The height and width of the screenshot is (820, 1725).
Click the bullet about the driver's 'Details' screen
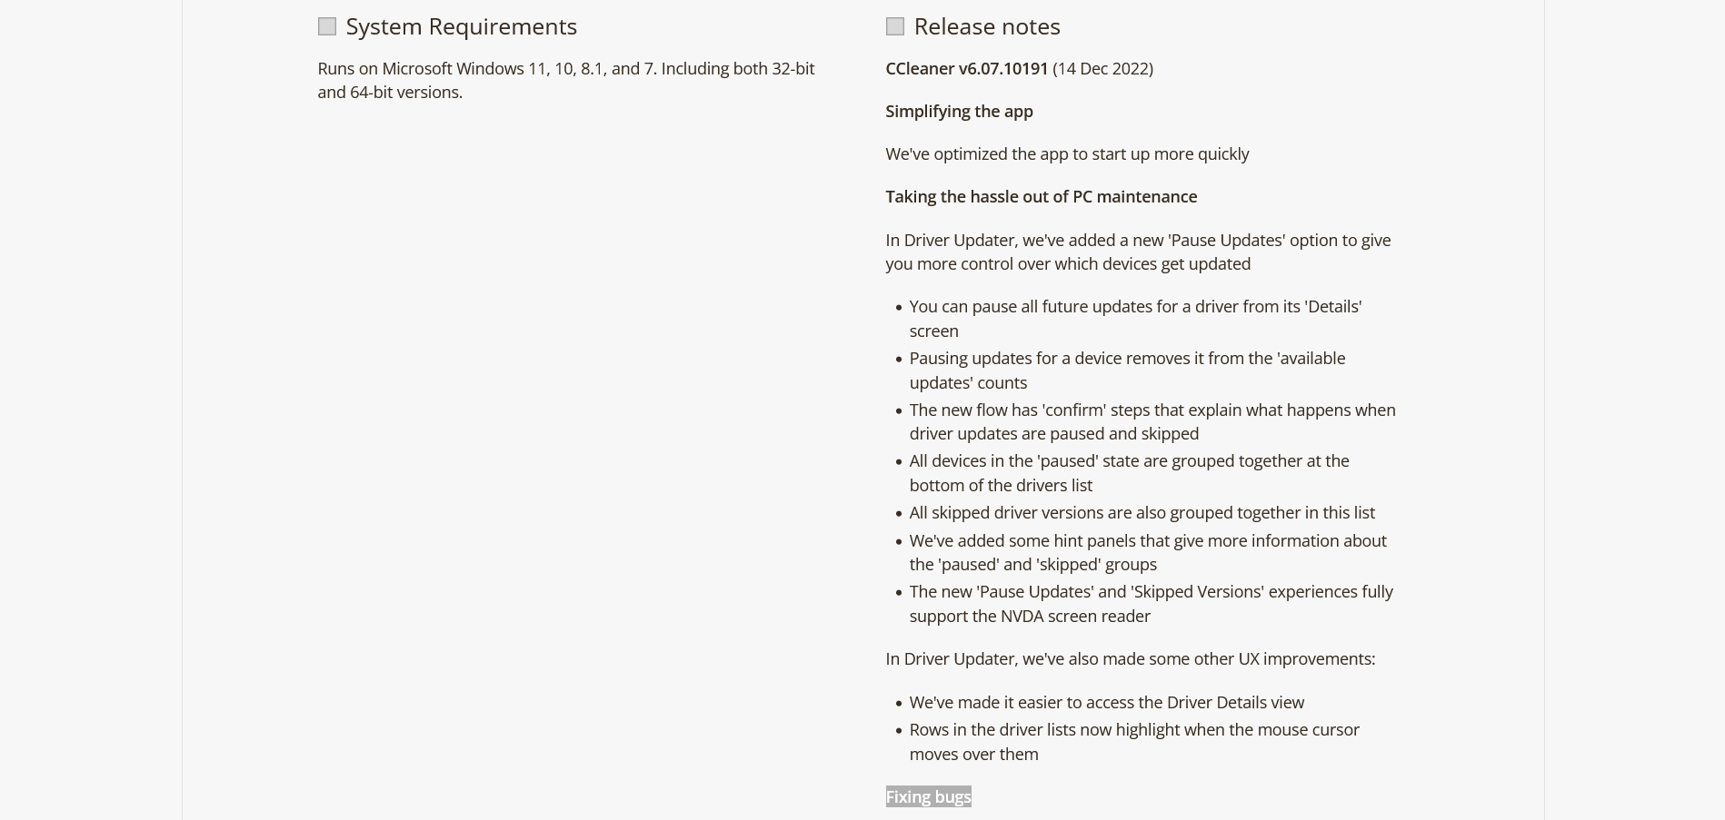pos(1134,318)
